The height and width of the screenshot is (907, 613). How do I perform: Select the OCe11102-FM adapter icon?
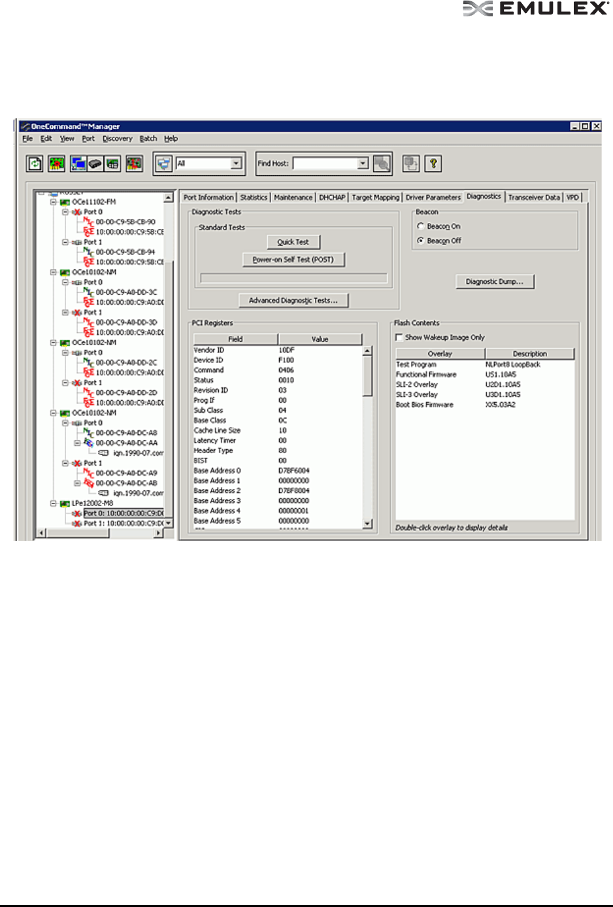tap(65, 202)
